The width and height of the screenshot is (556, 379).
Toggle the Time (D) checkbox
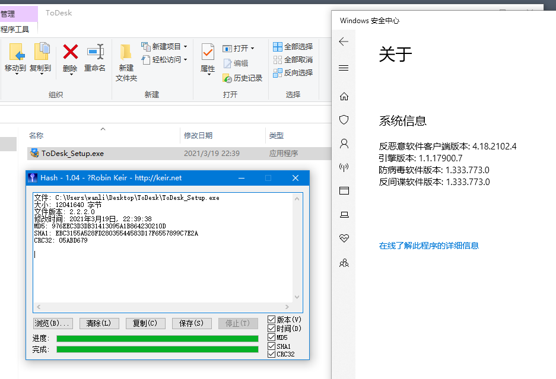(x=271, y=329)
